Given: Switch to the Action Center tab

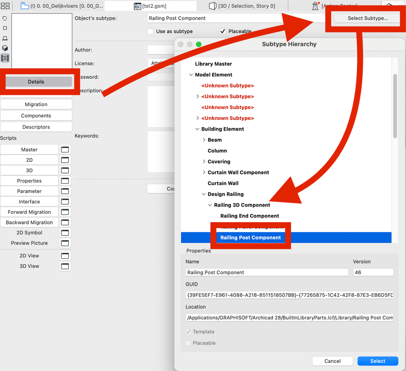Looking at the screenshot, I should coord(334,6).
